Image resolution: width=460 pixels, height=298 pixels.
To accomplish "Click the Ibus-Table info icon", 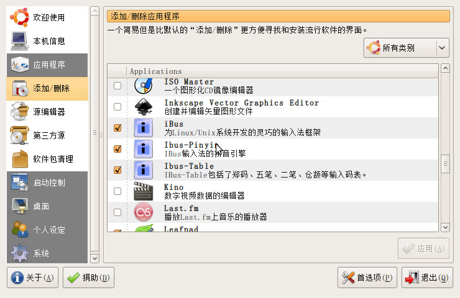I will (x=144, y=170).
